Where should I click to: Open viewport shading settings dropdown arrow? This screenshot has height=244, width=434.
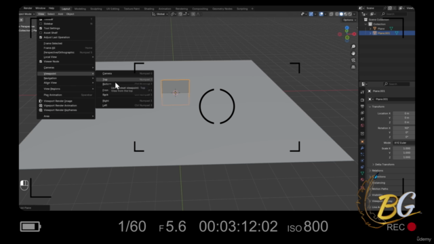coord(354,14)
